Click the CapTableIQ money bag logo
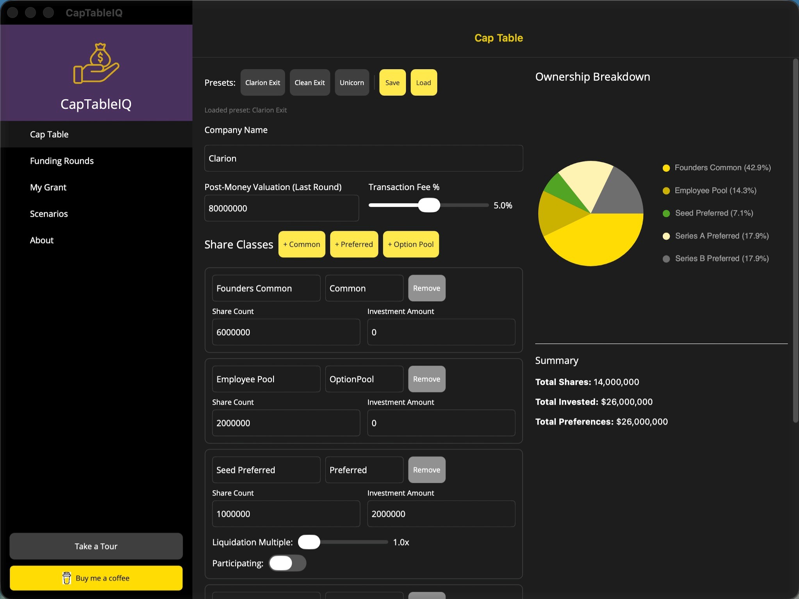The image size is (799, 599). click(96, 63)
